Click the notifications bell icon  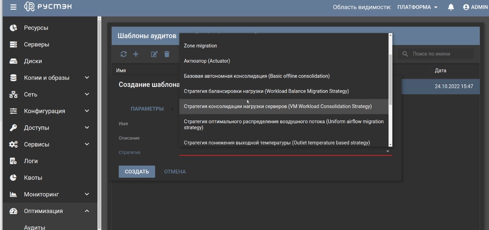coord(451,7)
